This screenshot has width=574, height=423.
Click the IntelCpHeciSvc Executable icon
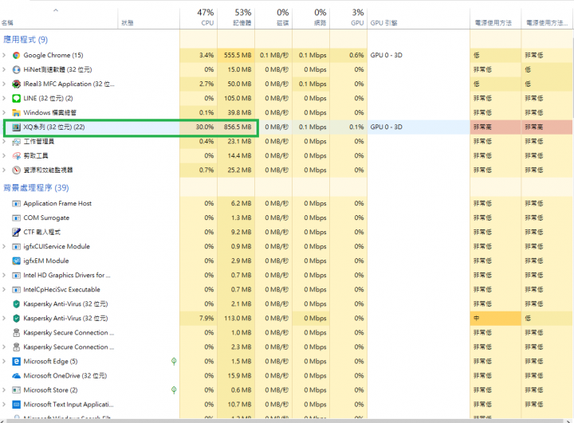[16, 289]
